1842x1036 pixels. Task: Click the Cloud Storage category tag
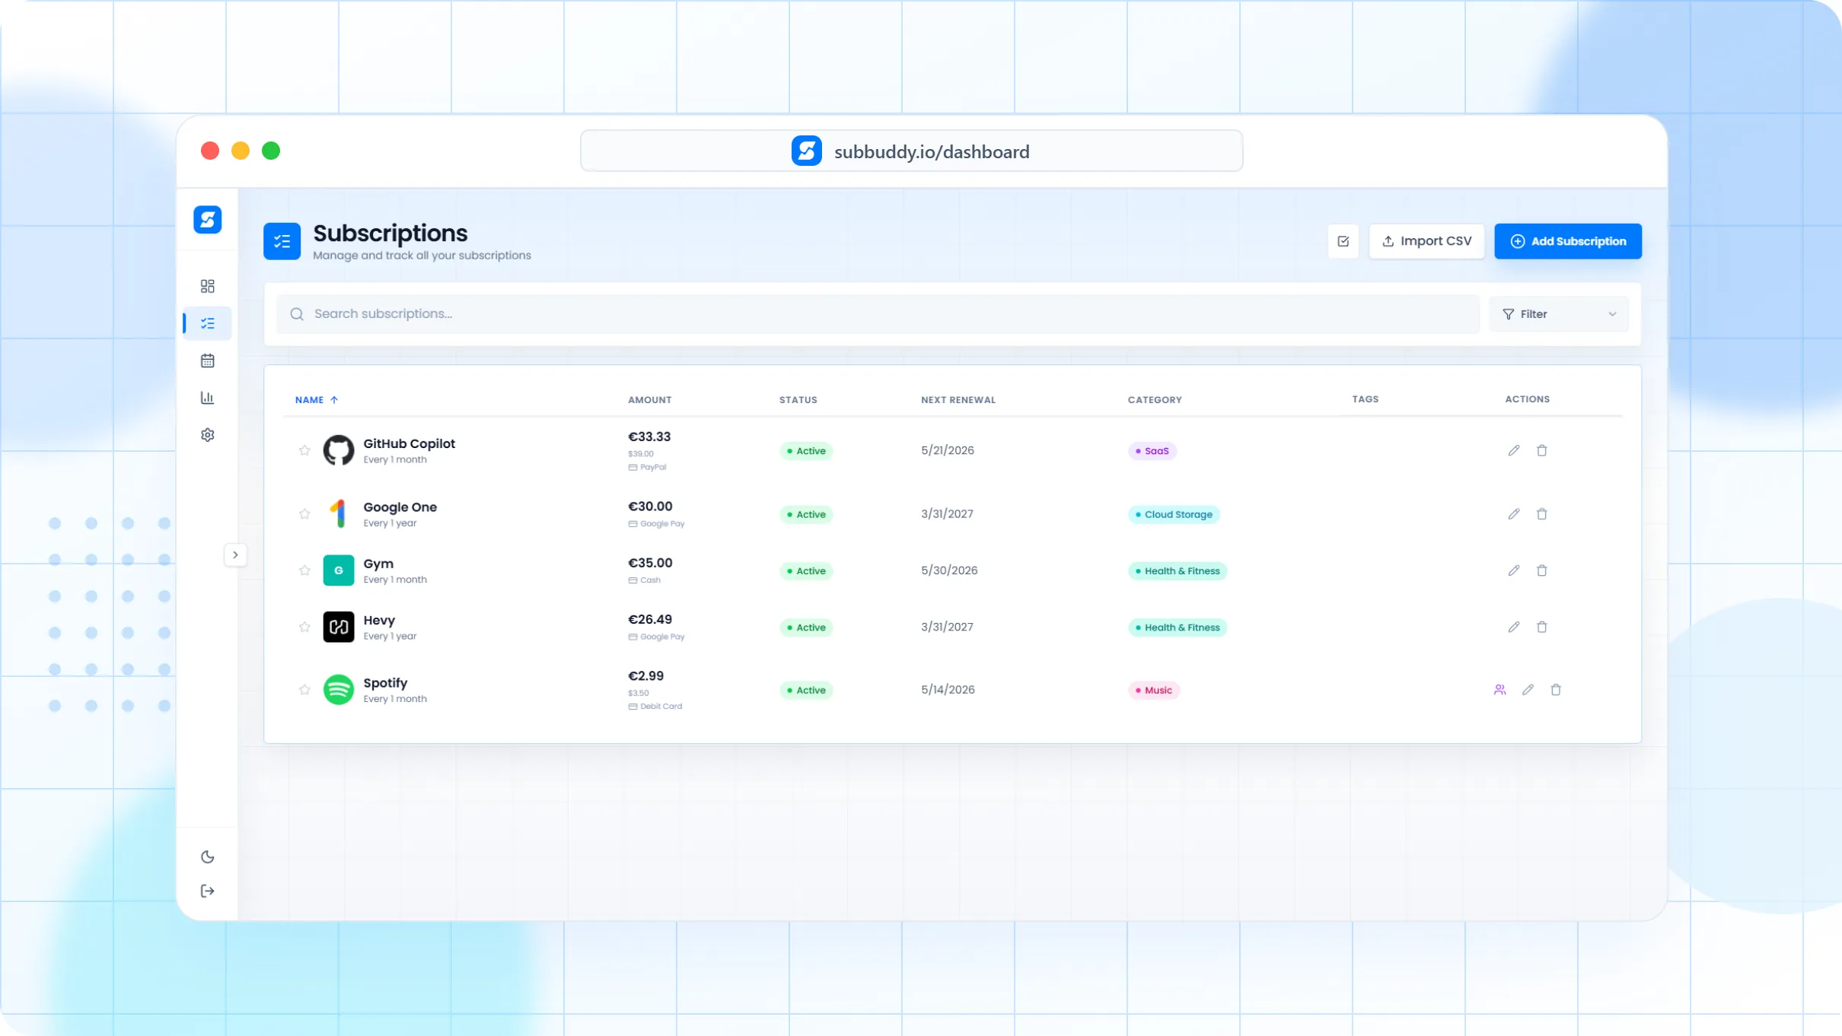pyautogui.click(x=1174, y=515)
